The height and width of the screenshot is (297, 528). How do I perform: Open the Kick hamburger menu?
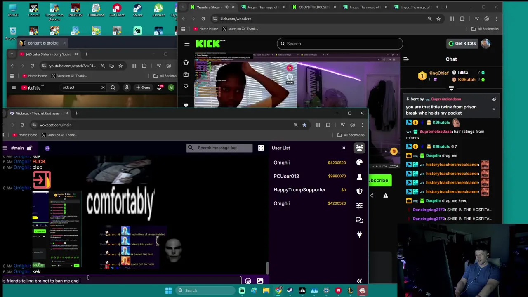(x=187, y=43)
